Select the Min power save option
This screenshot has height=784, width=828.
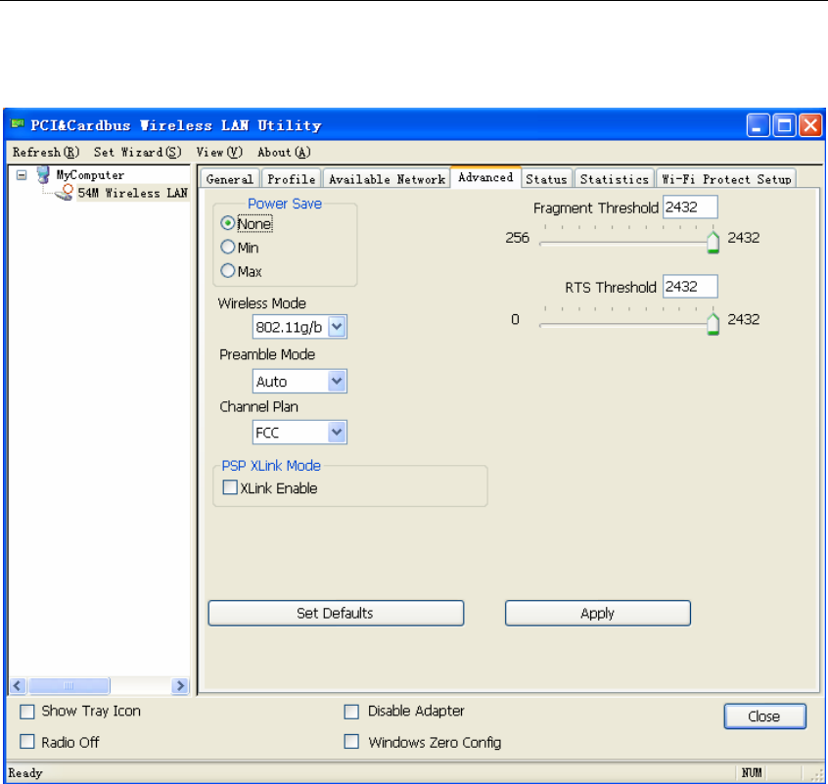click(x=228, y=248)
